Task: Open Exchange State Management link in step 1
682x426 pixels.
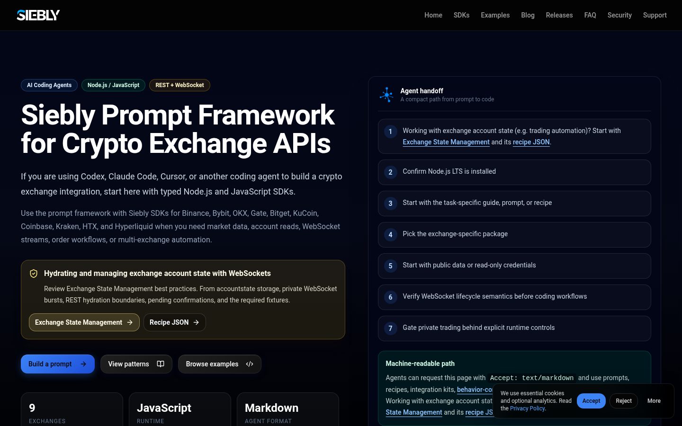Action: coord(446,142)
